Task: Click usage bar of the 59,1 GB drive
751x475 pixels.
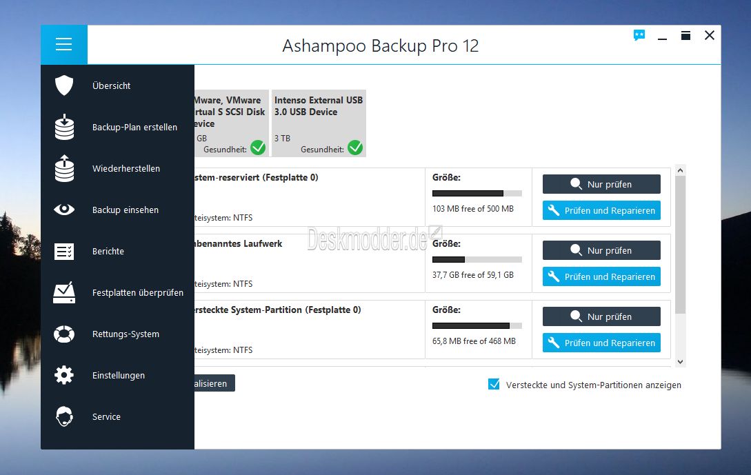Action: (x=477, y=259)
